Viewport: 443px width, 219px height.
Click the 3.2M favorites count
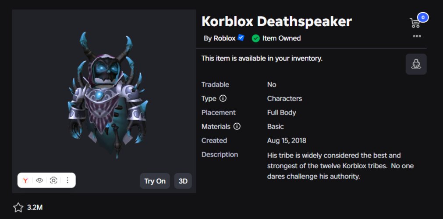tap(35, 208)
